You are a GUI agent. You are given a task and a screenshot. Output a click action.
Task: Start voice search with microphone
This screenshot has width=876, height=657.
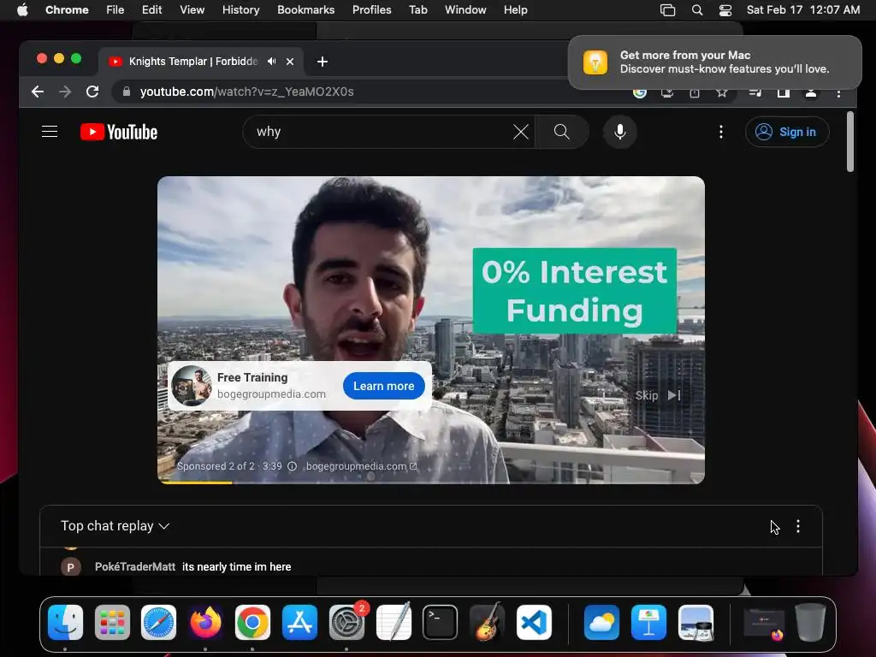click(619, 132)
